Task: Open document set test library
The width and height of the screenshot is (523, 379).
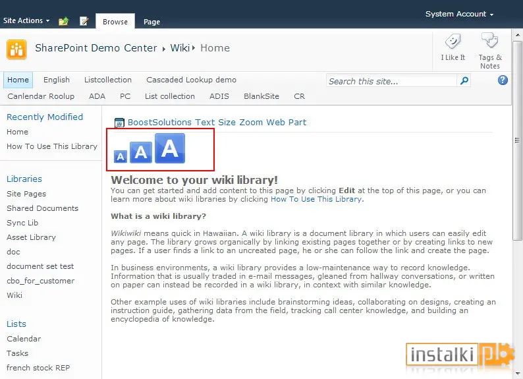Action: click(x=40, y=266)
